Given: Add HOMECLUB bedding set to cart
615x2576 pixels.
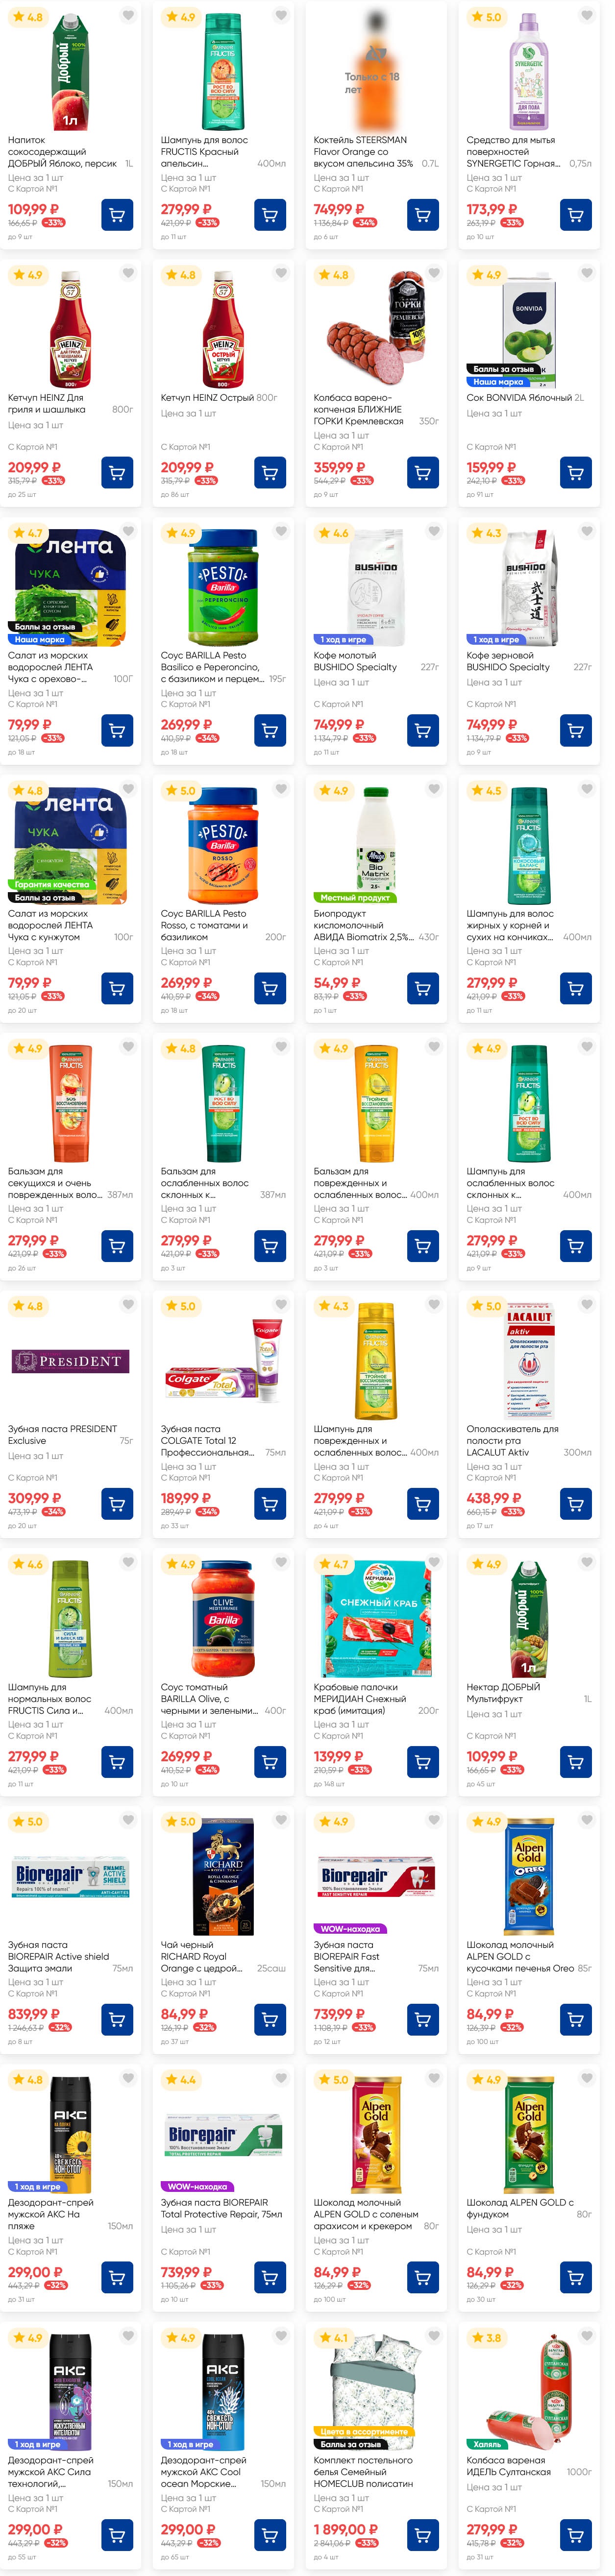Looking at the screenshot, I should coord(423,2535).
